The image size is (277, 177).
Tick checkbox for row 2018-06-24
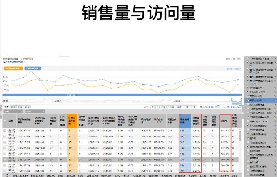point(5,131)
